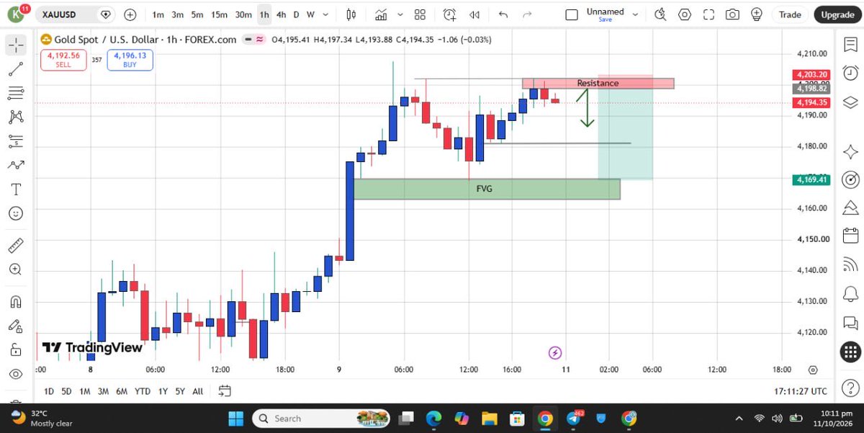Expand the symbol dropdown arrow next to XAUUSD
Screen dimensions: 864x433
point(106,14)
